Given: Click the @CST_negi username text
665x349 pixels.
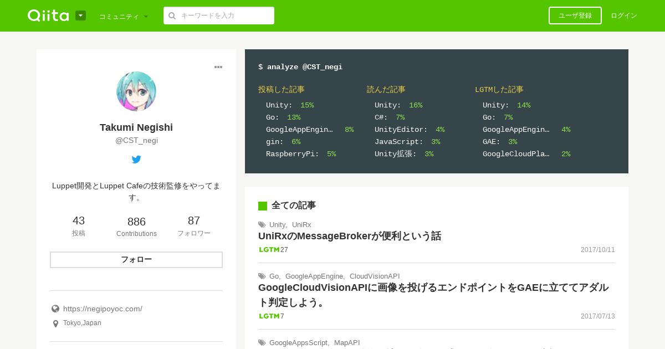Looking at the screenshot, I should 136,141.
